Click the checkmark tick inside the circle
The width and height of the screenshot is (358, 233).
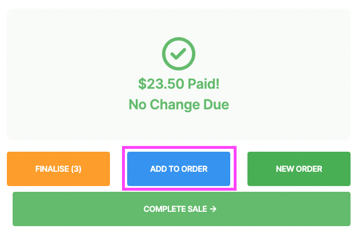pos(178,54)
